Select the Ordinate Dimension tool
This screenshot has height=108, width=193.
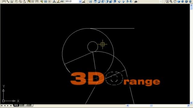click(x=12, y=1)
